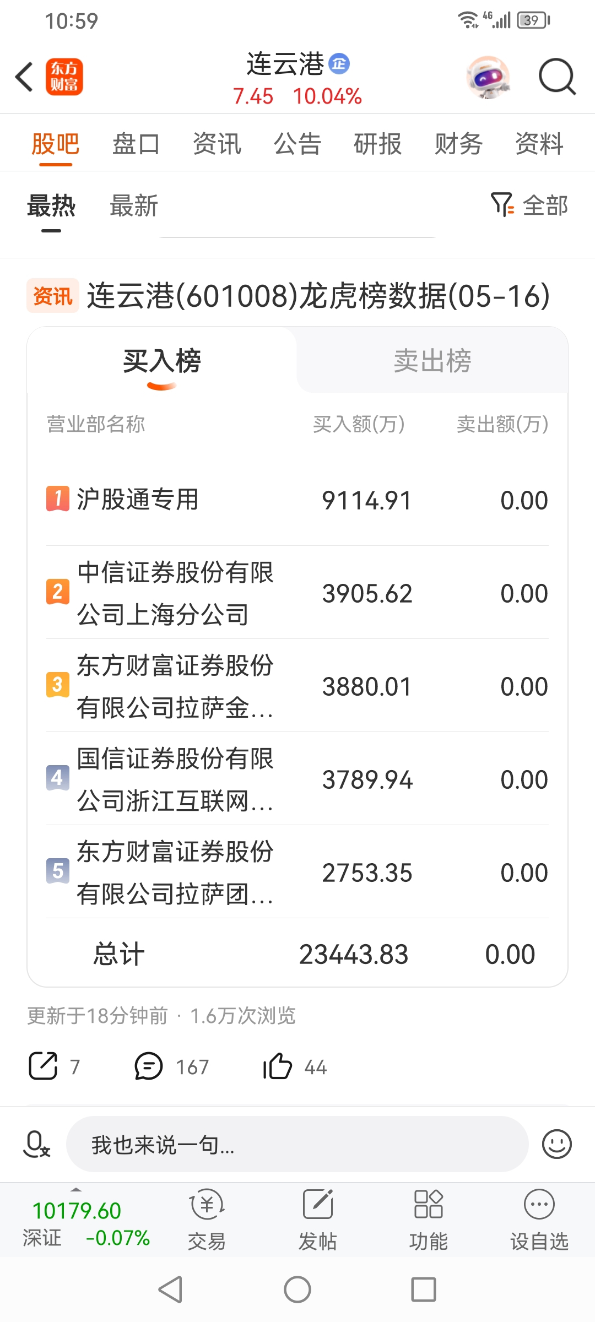Tap the share icon under post
This screenshot has width=595, height=1322.
(43, 1066)
